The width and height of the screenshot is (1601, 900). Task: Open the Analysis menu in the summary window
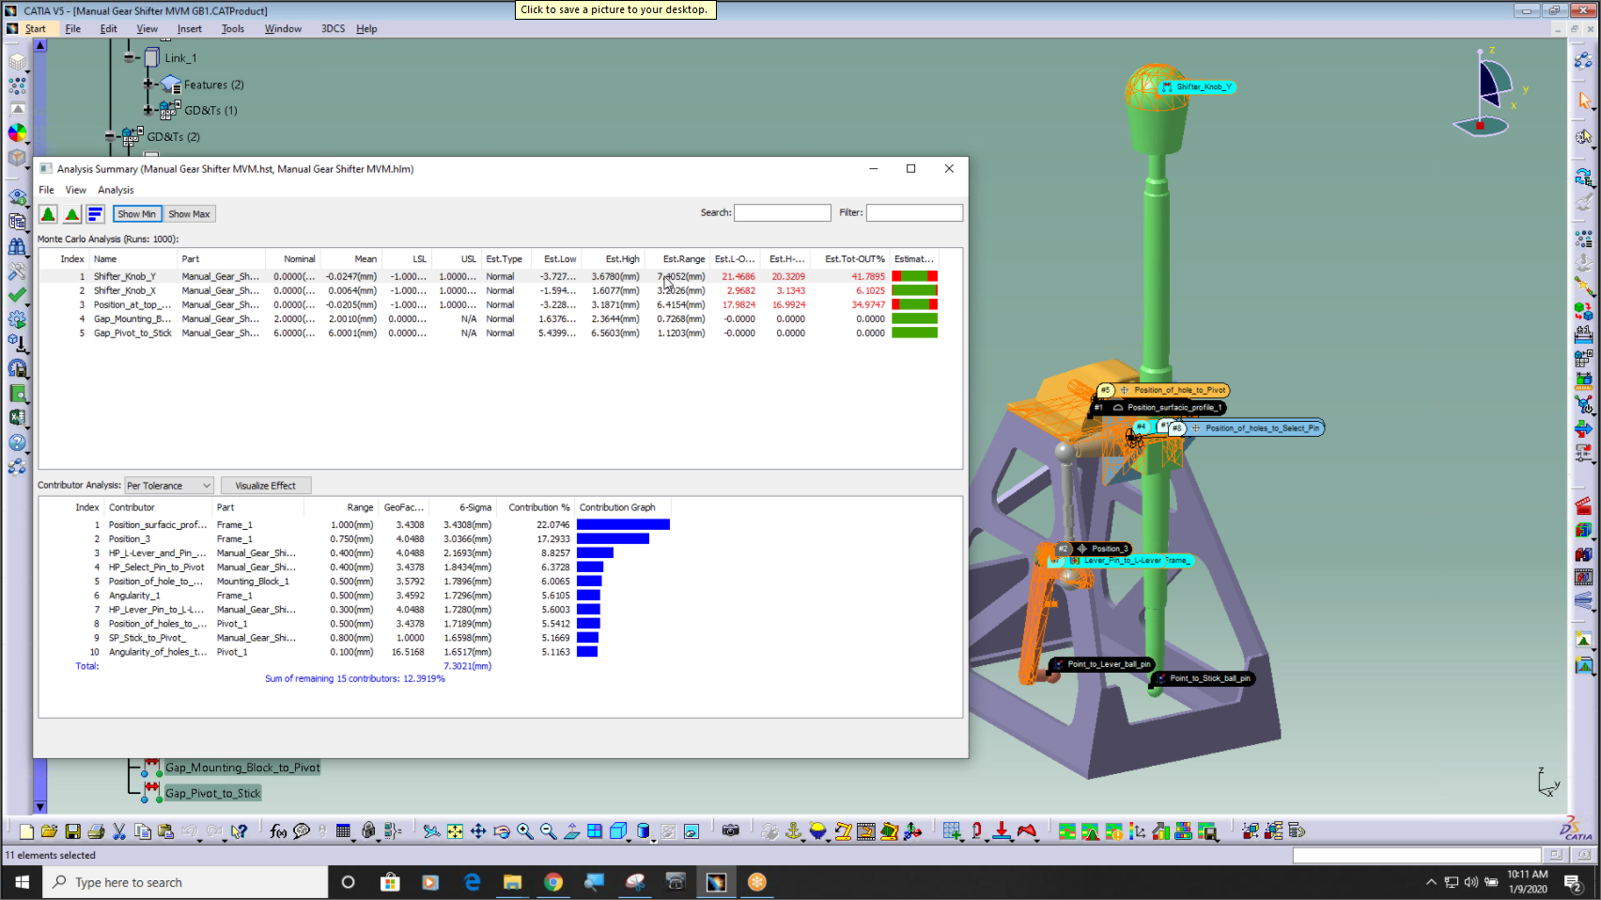[116, 189]
